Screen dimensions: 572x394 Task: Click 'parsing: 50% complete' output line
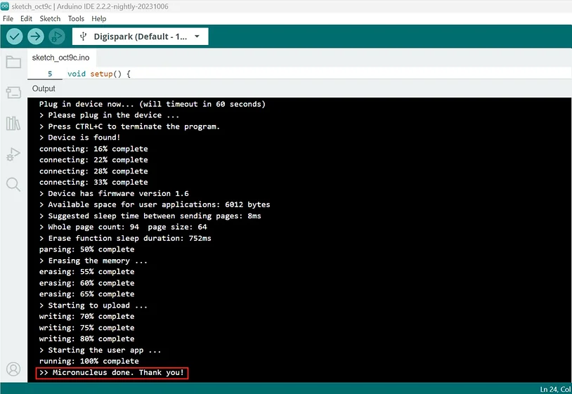pos(87,249)
